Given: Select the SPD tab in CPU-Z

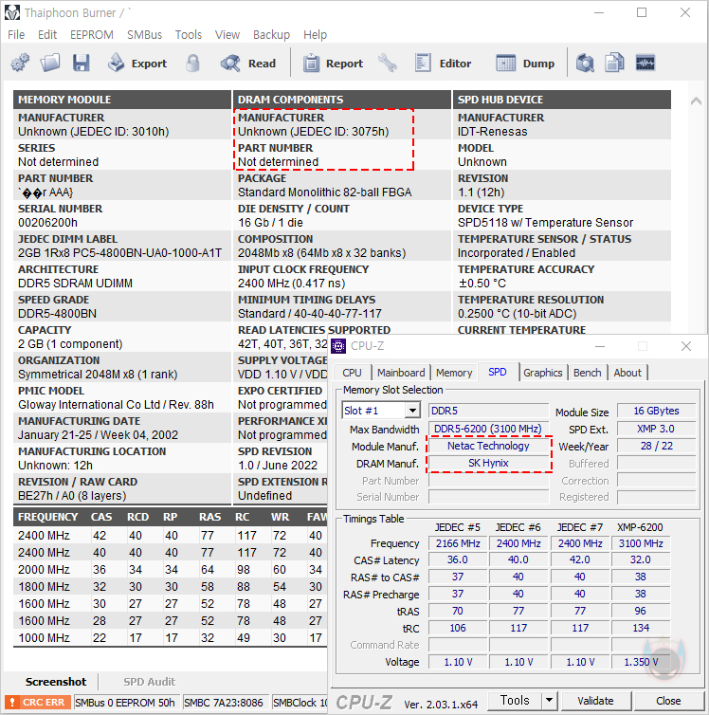Looking at the screenshot, I should coord(498,372).
